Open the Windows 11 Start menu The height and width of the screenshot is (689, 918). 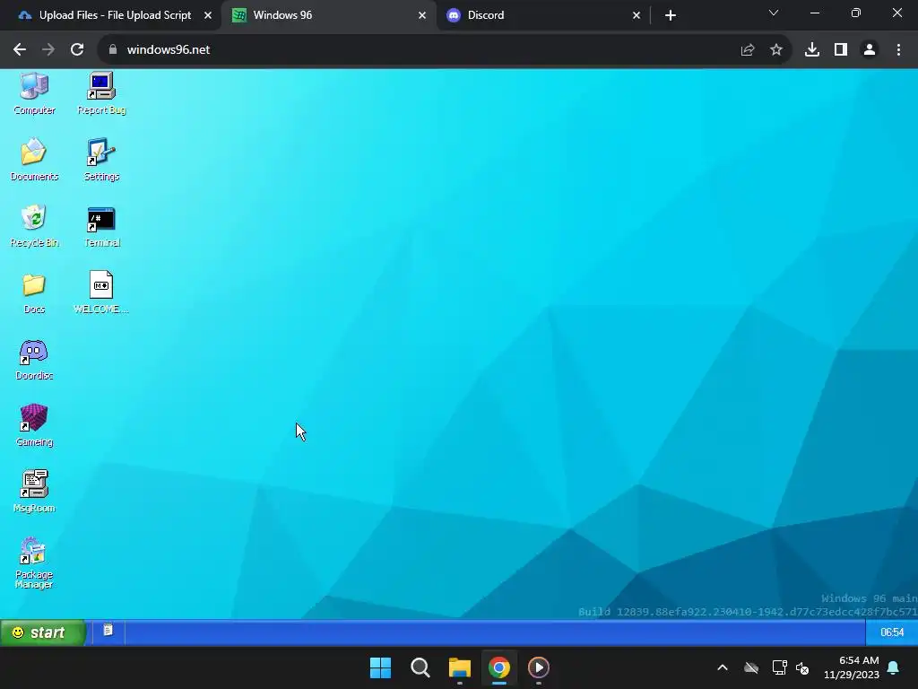(x=380, y=667)
